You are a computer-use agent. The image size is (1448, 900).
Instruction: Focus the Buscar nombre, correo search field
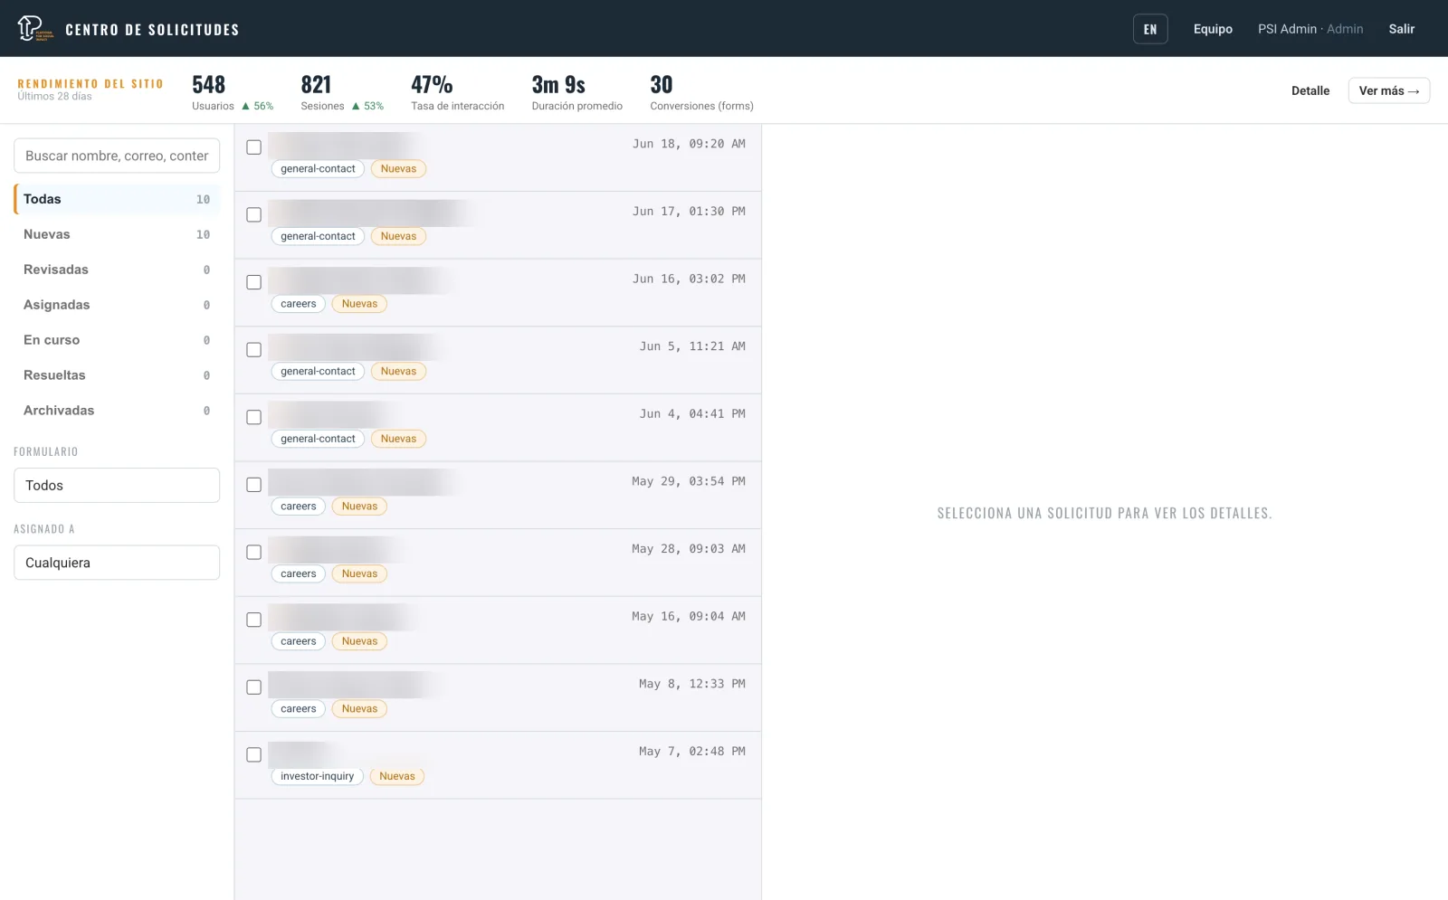click(x=117, y=156)
